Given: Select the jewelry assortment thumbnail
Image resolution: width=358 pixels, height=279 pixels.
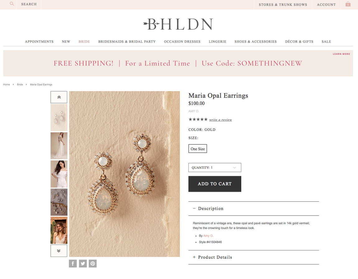Looking at the screenshot, I should (59, 202).
